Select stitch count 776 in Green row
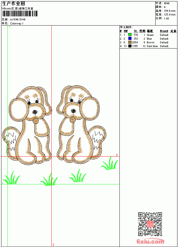 [x=136, y=35]
